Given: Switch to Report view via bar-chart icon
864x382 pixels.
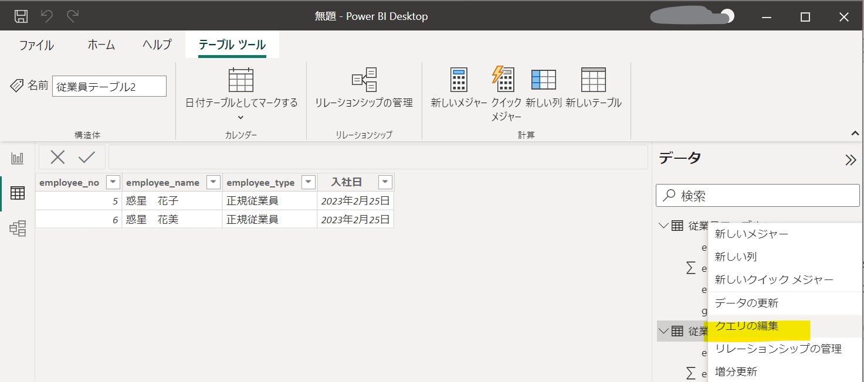Looking at the screenshot, I should pos(18,158).
